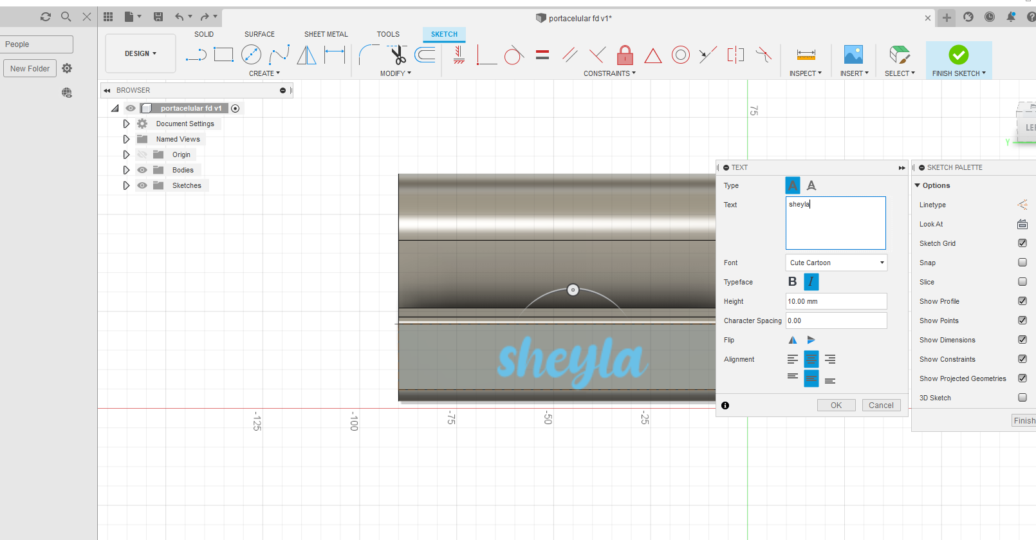
Task: Switch to the SOLID tab
Action: pyautogui.click(x=204, y=34)
